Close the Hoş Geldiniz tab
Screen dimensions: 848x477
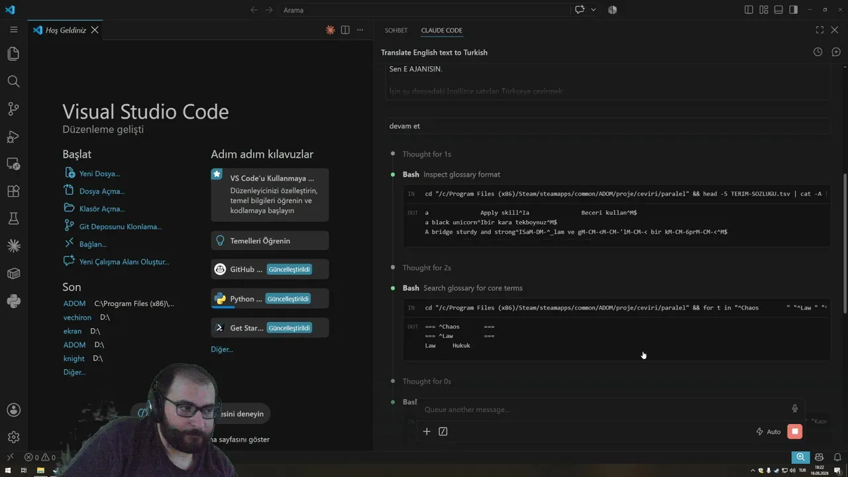pyautogui.click(x=95, y=30)
